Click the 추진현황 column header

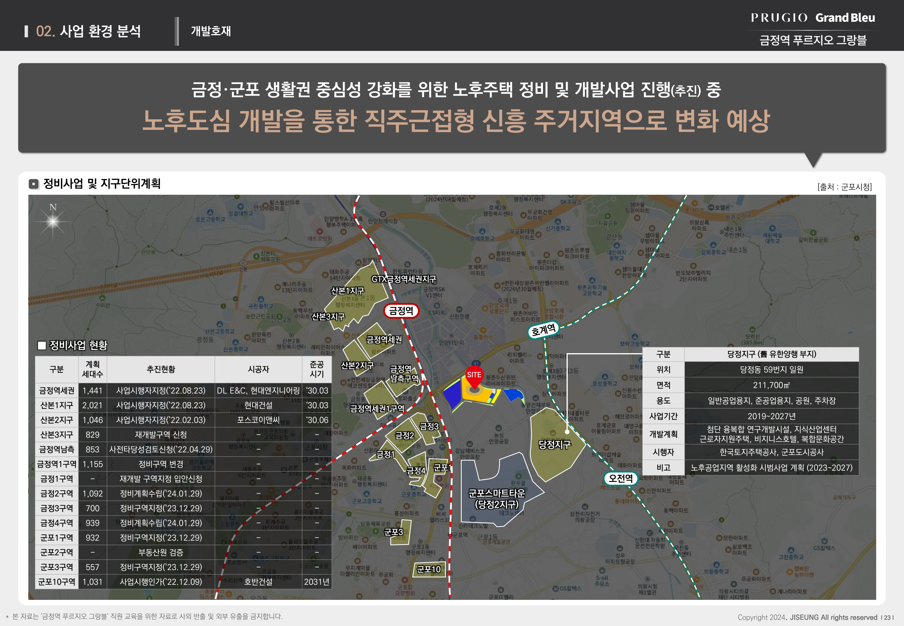(x=161, y=369)
